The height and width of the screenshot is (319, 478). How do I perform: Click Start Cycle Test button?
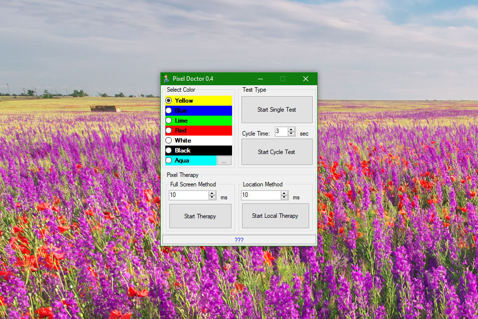click(x=277, y=152)
